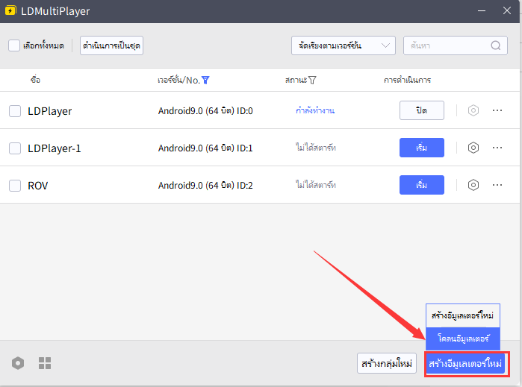Filter by version funnel icon
522x387 pixels.
pos(205,80)
